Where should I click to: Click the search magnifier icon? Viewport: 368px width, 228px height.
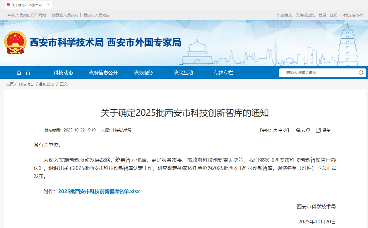pos(361,73)
